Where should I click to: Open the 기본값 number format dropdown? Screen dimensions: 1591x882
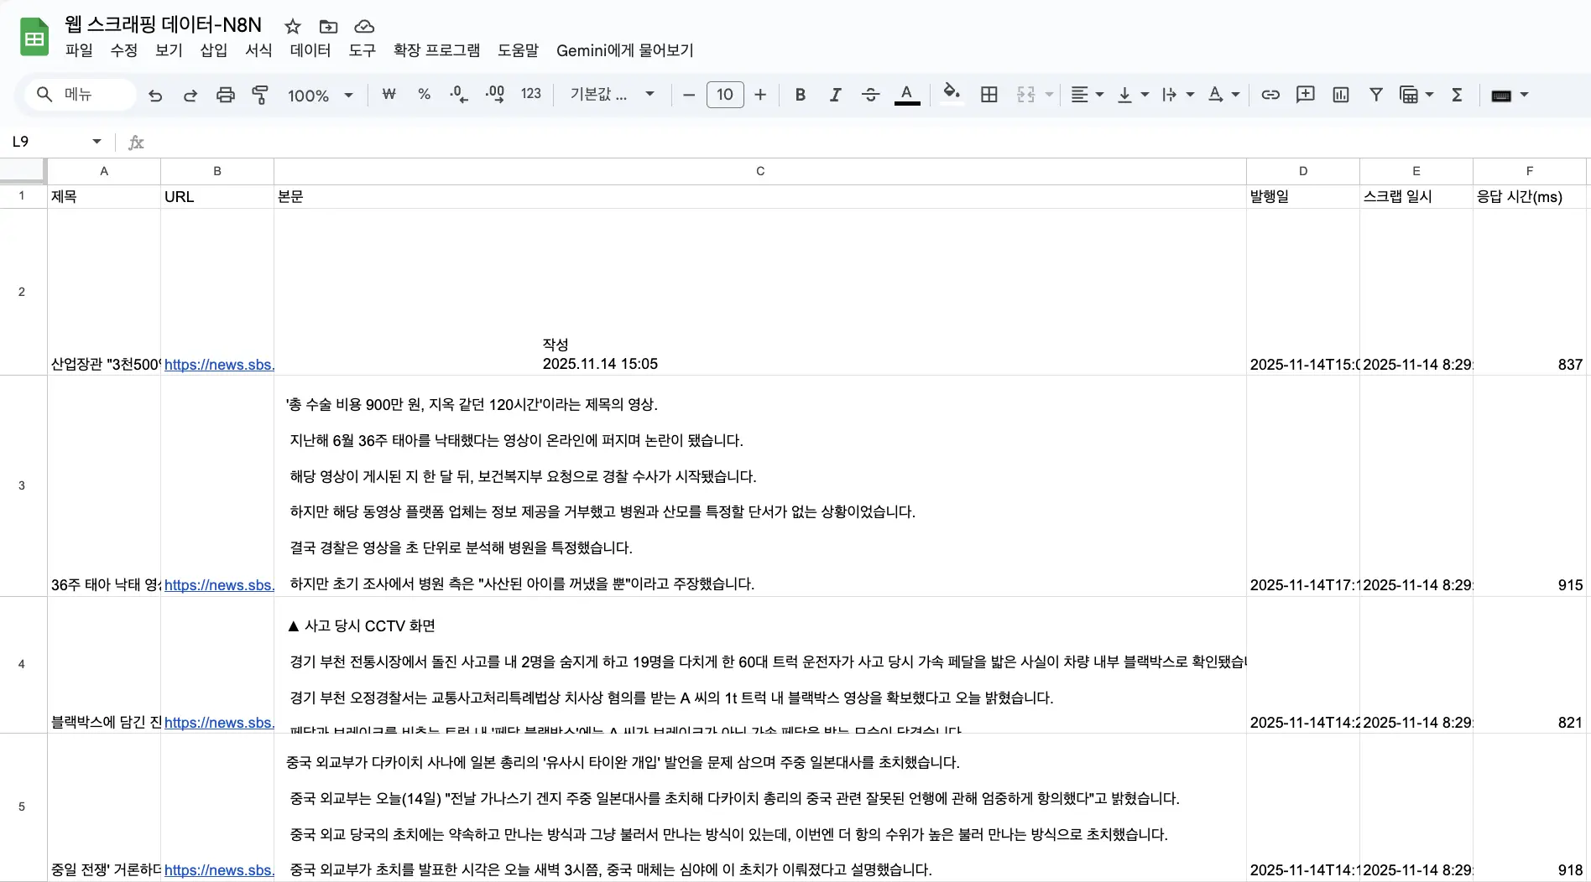611,94
